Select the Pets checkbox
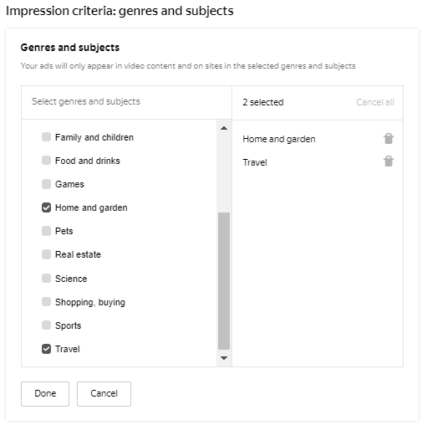The height and width of the screenshot is (425, 422). [x=46, y=231]
